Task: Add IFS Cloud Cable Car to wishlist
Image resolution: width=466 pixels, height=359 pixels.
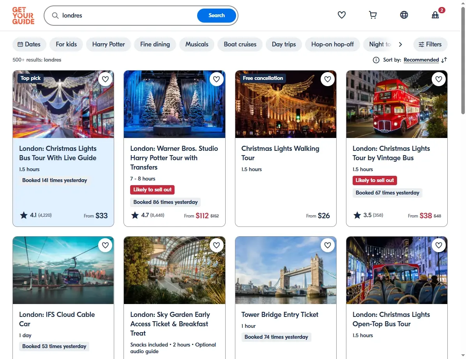Action: point(105,245)
